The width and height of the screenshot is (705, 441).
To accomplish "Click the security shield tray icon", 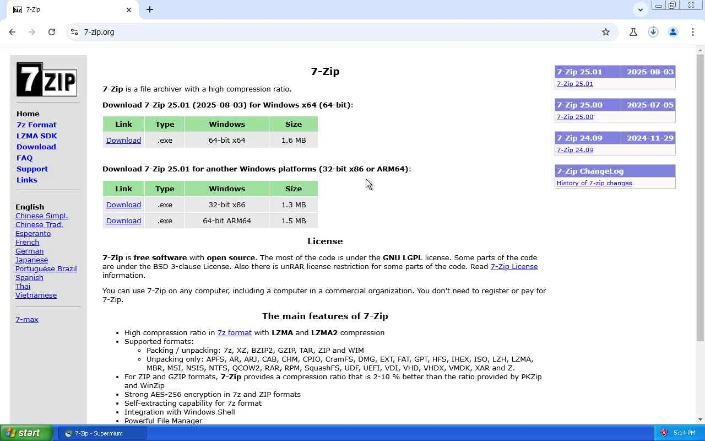I will click(664, 433).
